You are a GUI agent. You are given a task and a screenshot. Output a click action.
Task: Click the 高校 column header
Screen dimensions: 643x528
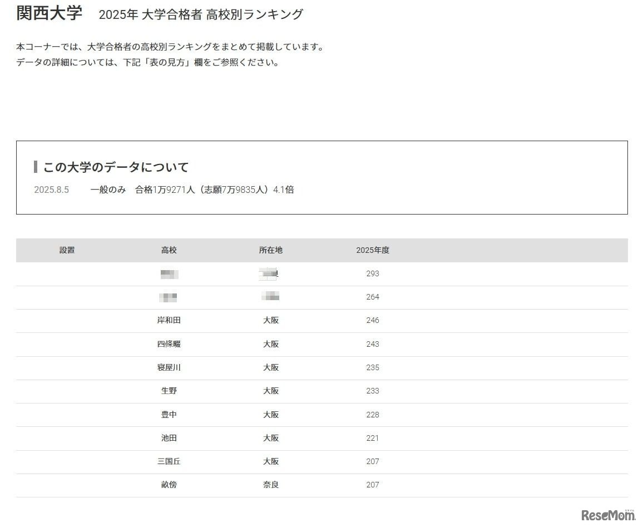(x=169, y=250)
